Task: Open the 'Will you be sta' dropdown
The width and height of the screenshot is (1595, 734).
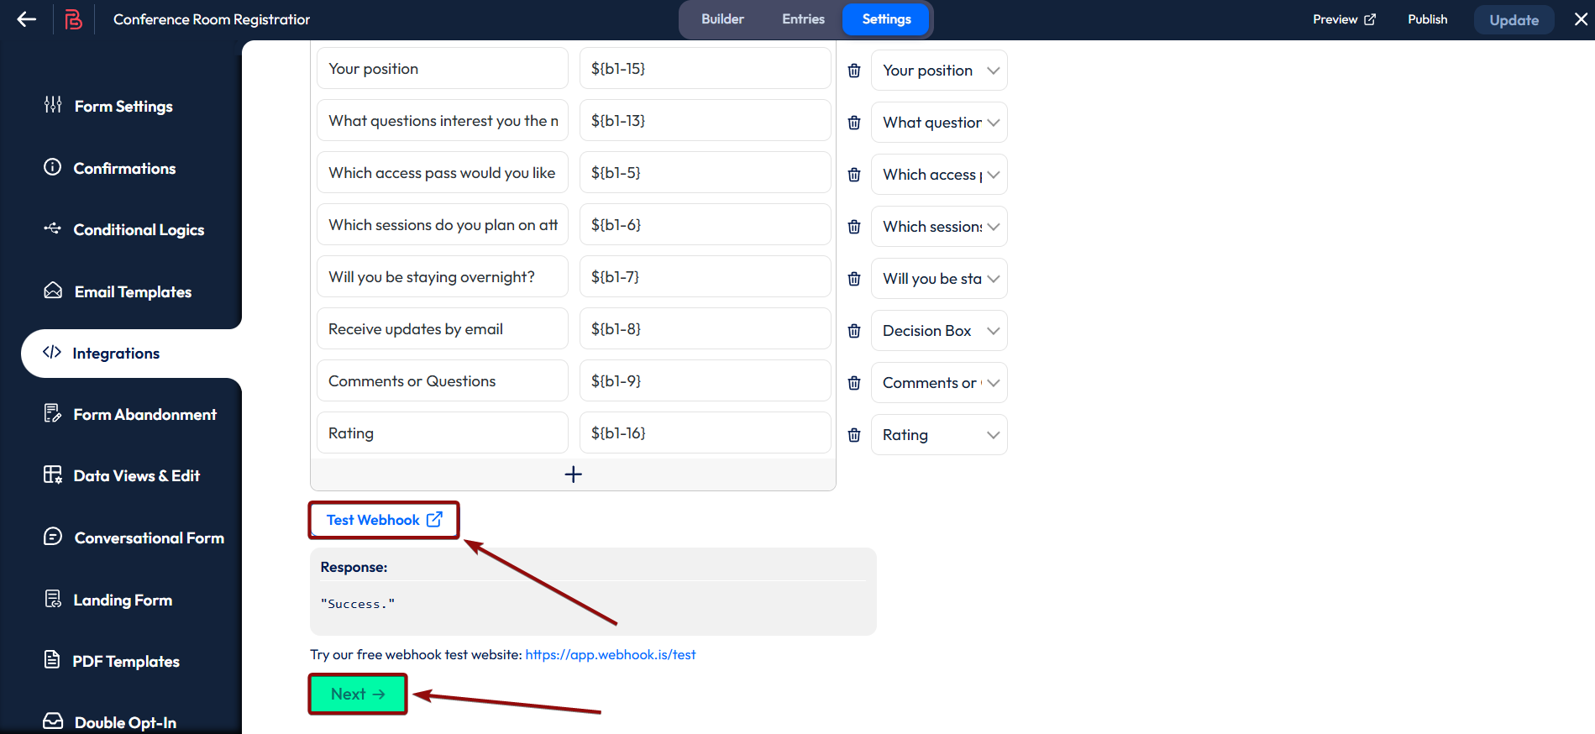Action: [x=939, y=279]
